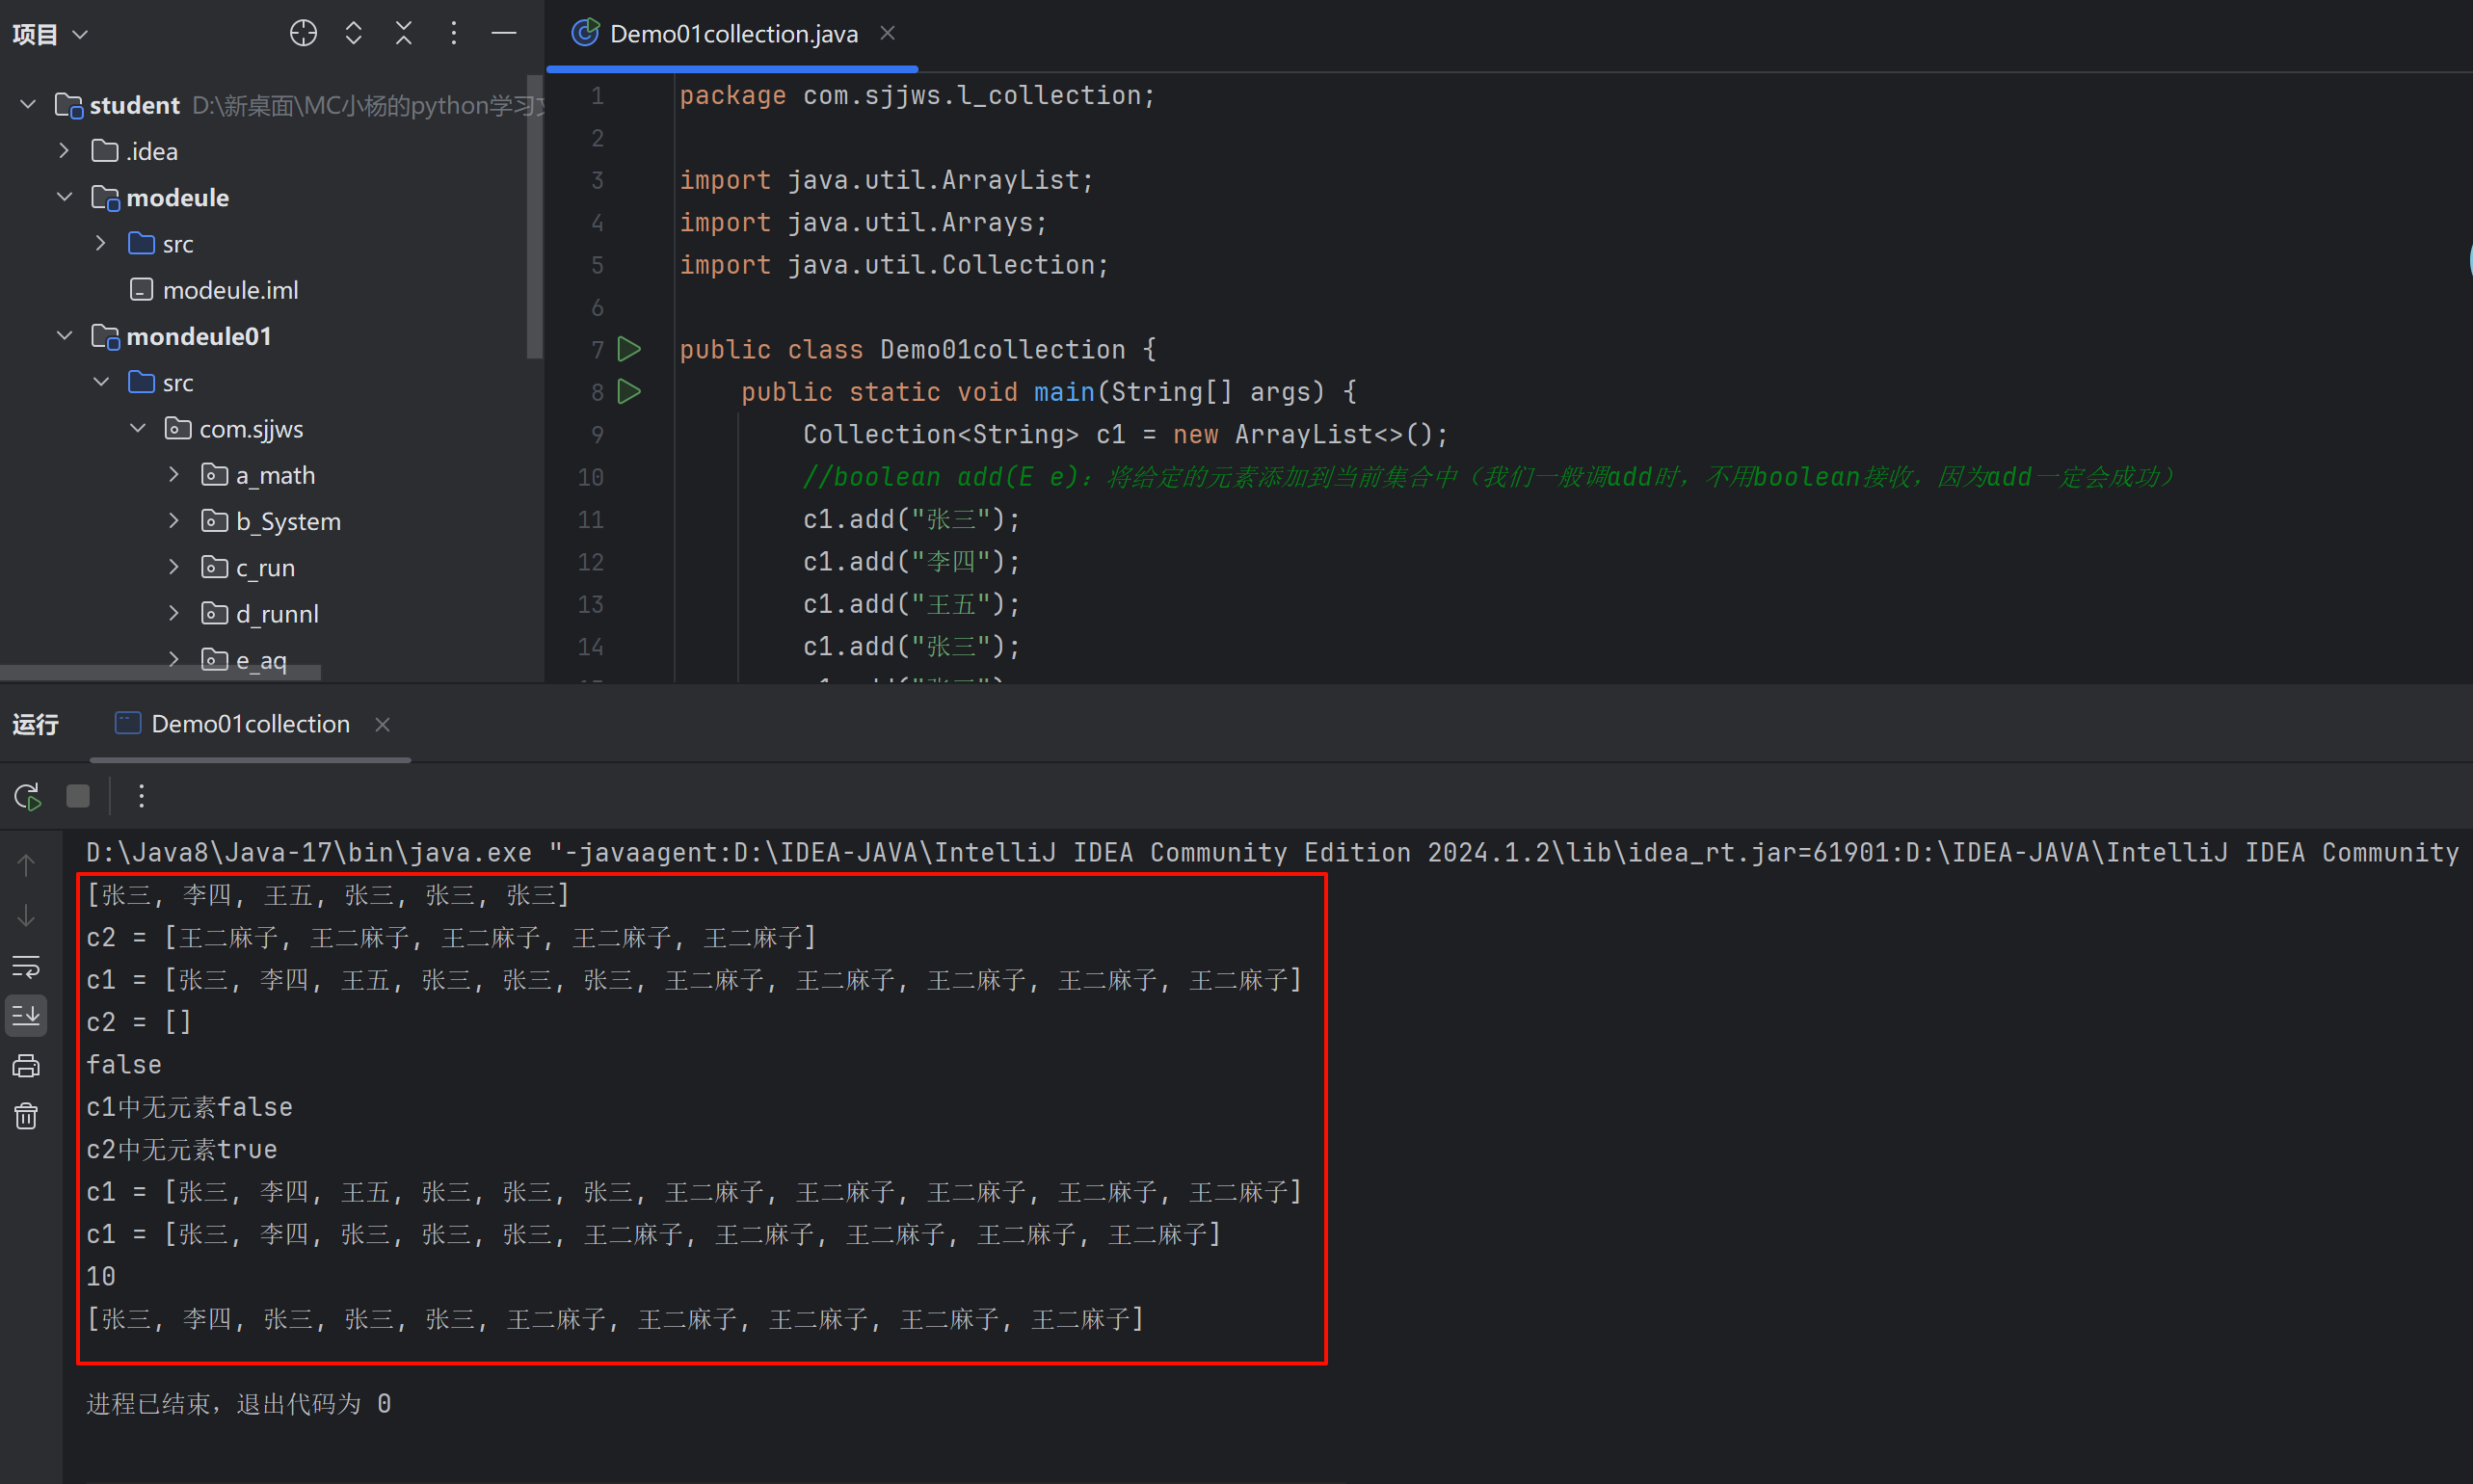Toggle scroll-to-end in the run console
This screenshot has width=2473, height=1484.
click(x=26, y=1016)
